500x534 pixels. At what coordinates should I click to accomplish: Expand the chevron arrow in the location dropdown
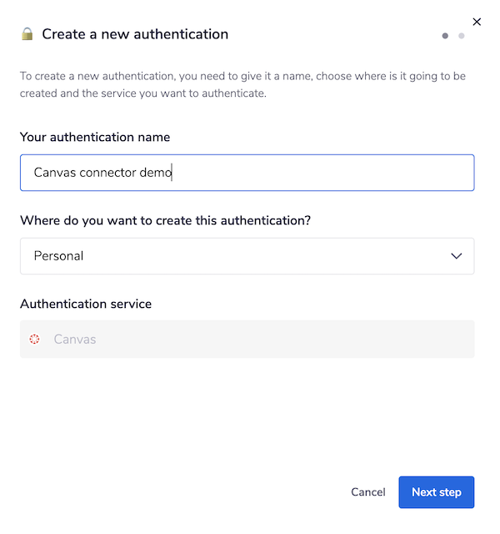click(x=456, y=256)
